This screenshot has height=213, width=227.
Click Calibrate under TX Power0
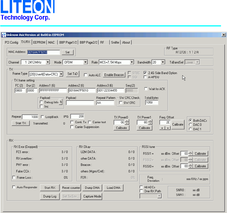pyautogui.click(x=122, y=128)
